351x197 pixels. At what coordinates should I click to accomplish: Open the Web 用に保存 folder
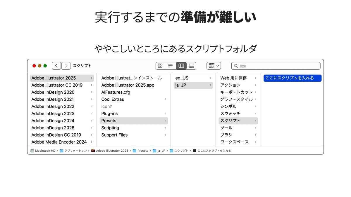pos(238,78)
